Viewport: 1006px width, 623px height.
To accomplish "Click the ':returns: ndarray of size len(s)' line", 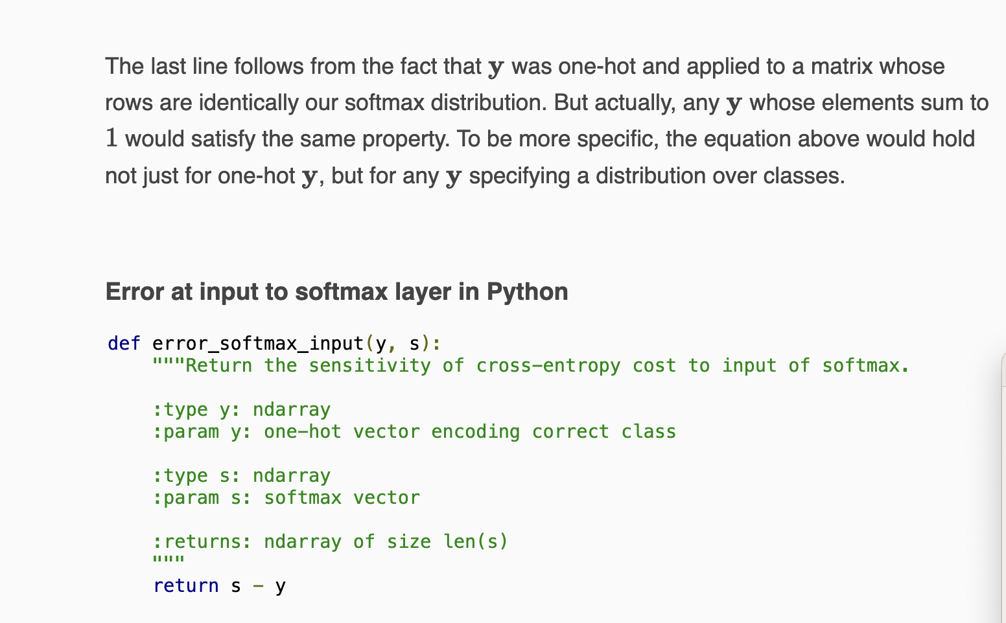I will coord(331,542).
